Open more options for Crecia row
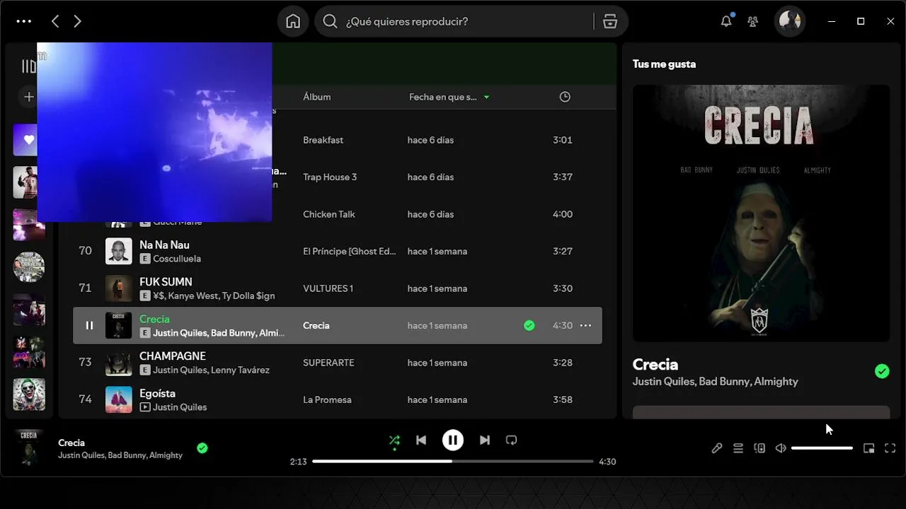The image size is (906, 509). (x=585, y=325)
